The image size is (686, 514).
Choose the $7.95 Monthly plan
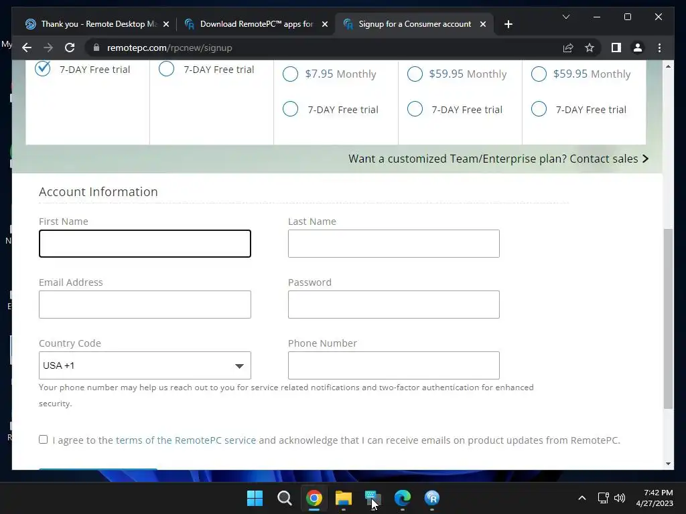point(291,74)
